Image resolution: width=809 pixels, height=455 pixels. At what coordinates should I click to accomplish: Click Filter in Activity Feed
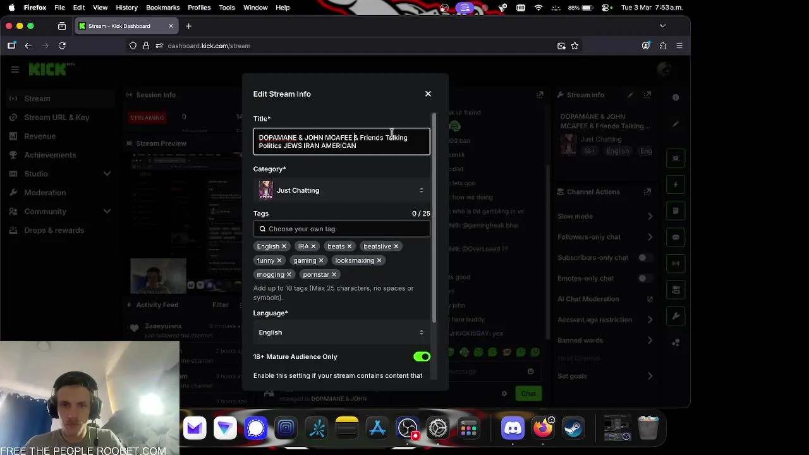221,305
